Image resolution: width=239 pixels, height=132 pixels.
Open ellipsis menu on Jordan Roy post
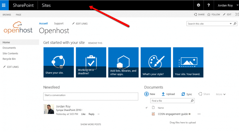point(98,114)
